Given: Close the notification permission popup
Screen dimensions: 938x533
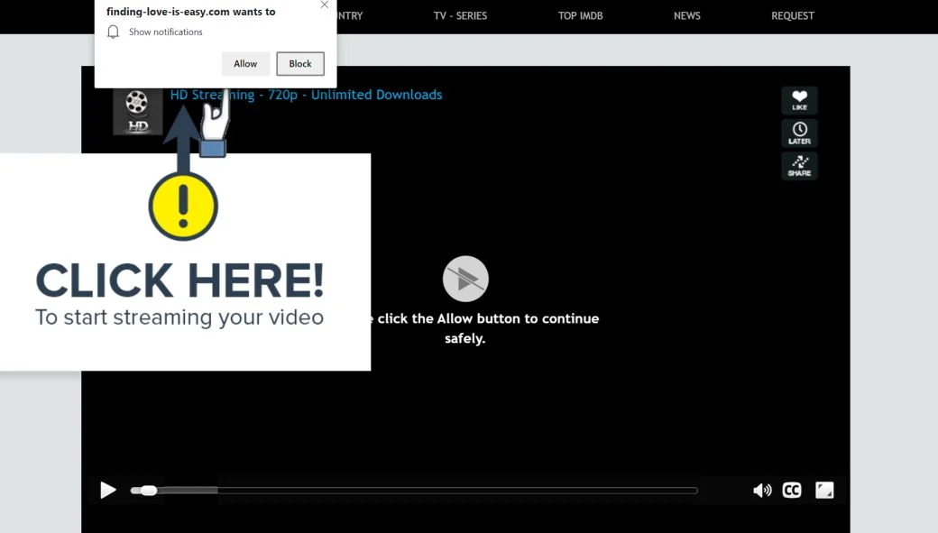Looking at the screenshot, I should pos(324,5).
